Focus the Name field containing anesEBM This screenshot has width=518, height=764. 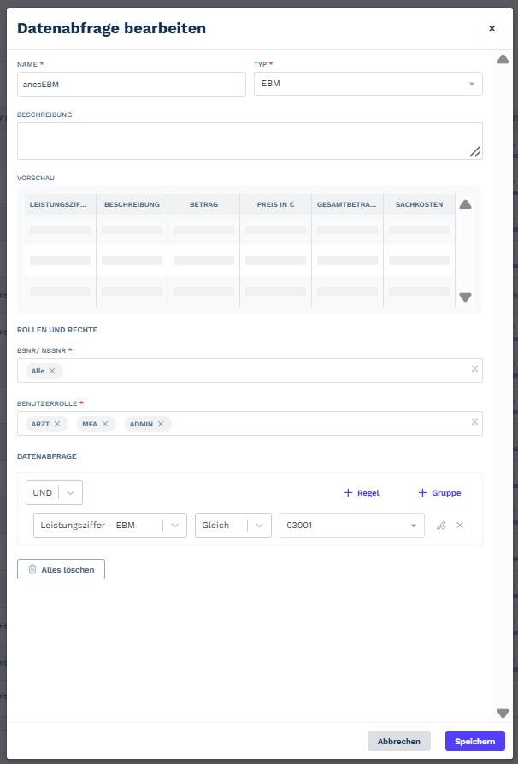(132, 85)
